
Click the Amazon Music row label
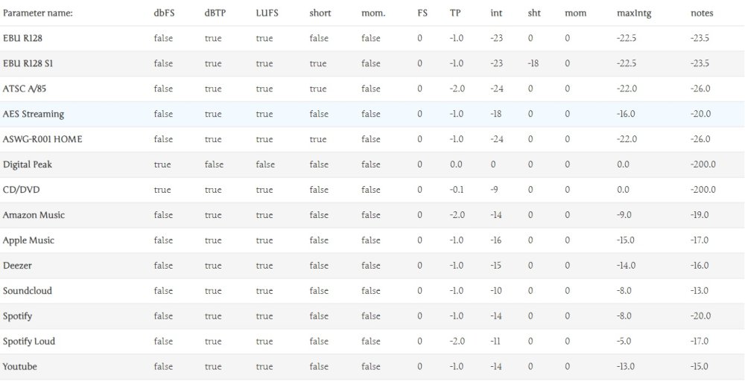(34, 215)
